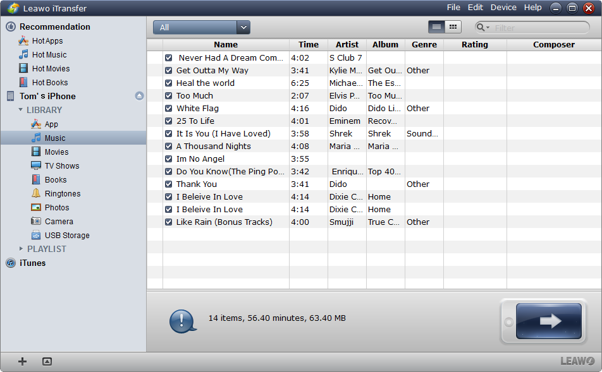Image resolution: width=602 pixels, height=372 pixels.
Task: Click the add plus icon
Action: 22,361
